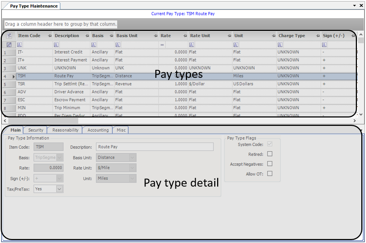Open the Security tab
366x243 pixels.
pyautogui.click(x=35, y=130)
